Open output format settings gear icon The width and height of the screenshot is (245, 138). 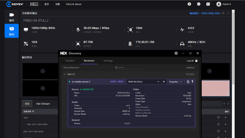tap(223, 13)
